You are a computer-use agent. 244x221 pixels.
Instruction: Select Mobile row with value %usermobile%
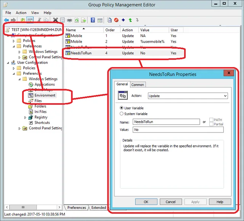point(124,42)
